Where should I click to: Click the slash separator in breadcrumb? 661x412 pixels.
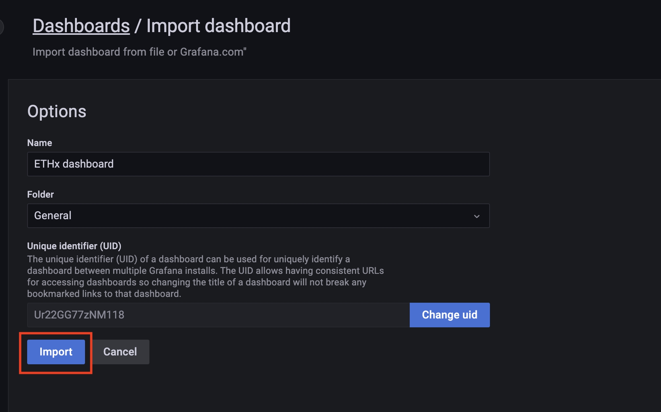click(137, 26)
